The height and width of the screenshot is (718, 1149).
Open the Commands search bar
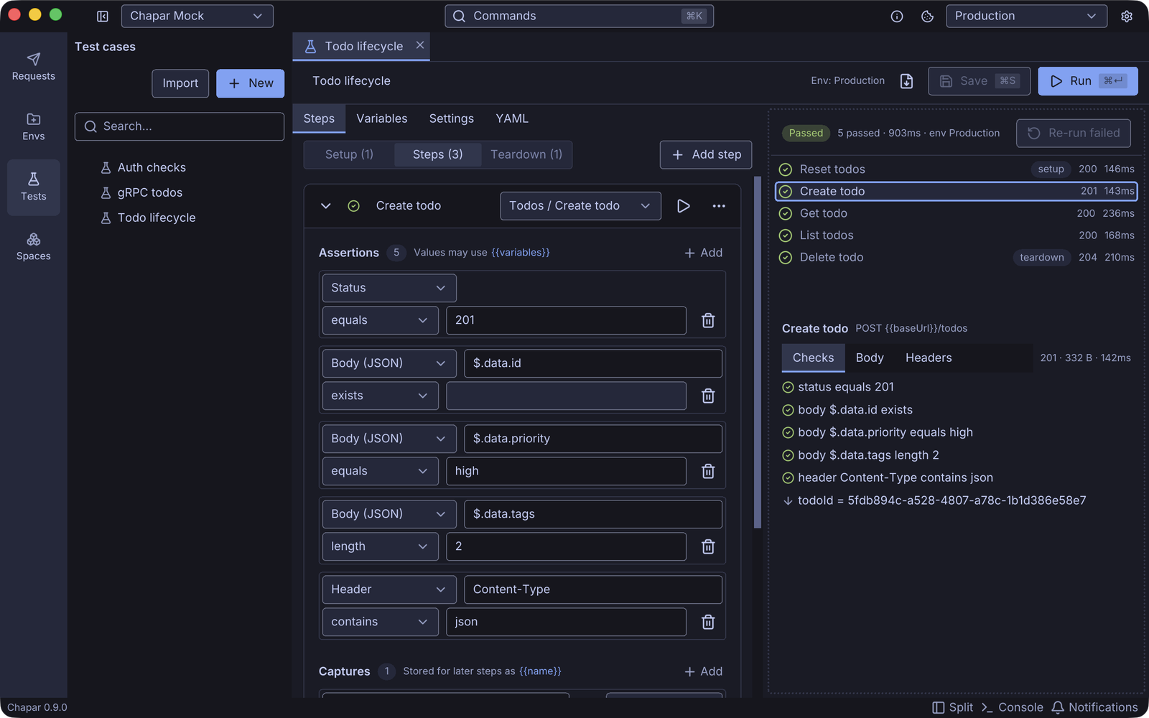point(580,16)
